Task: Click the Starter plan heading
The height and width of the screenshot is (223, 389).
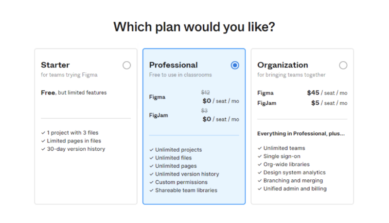Action: point(55,65)
